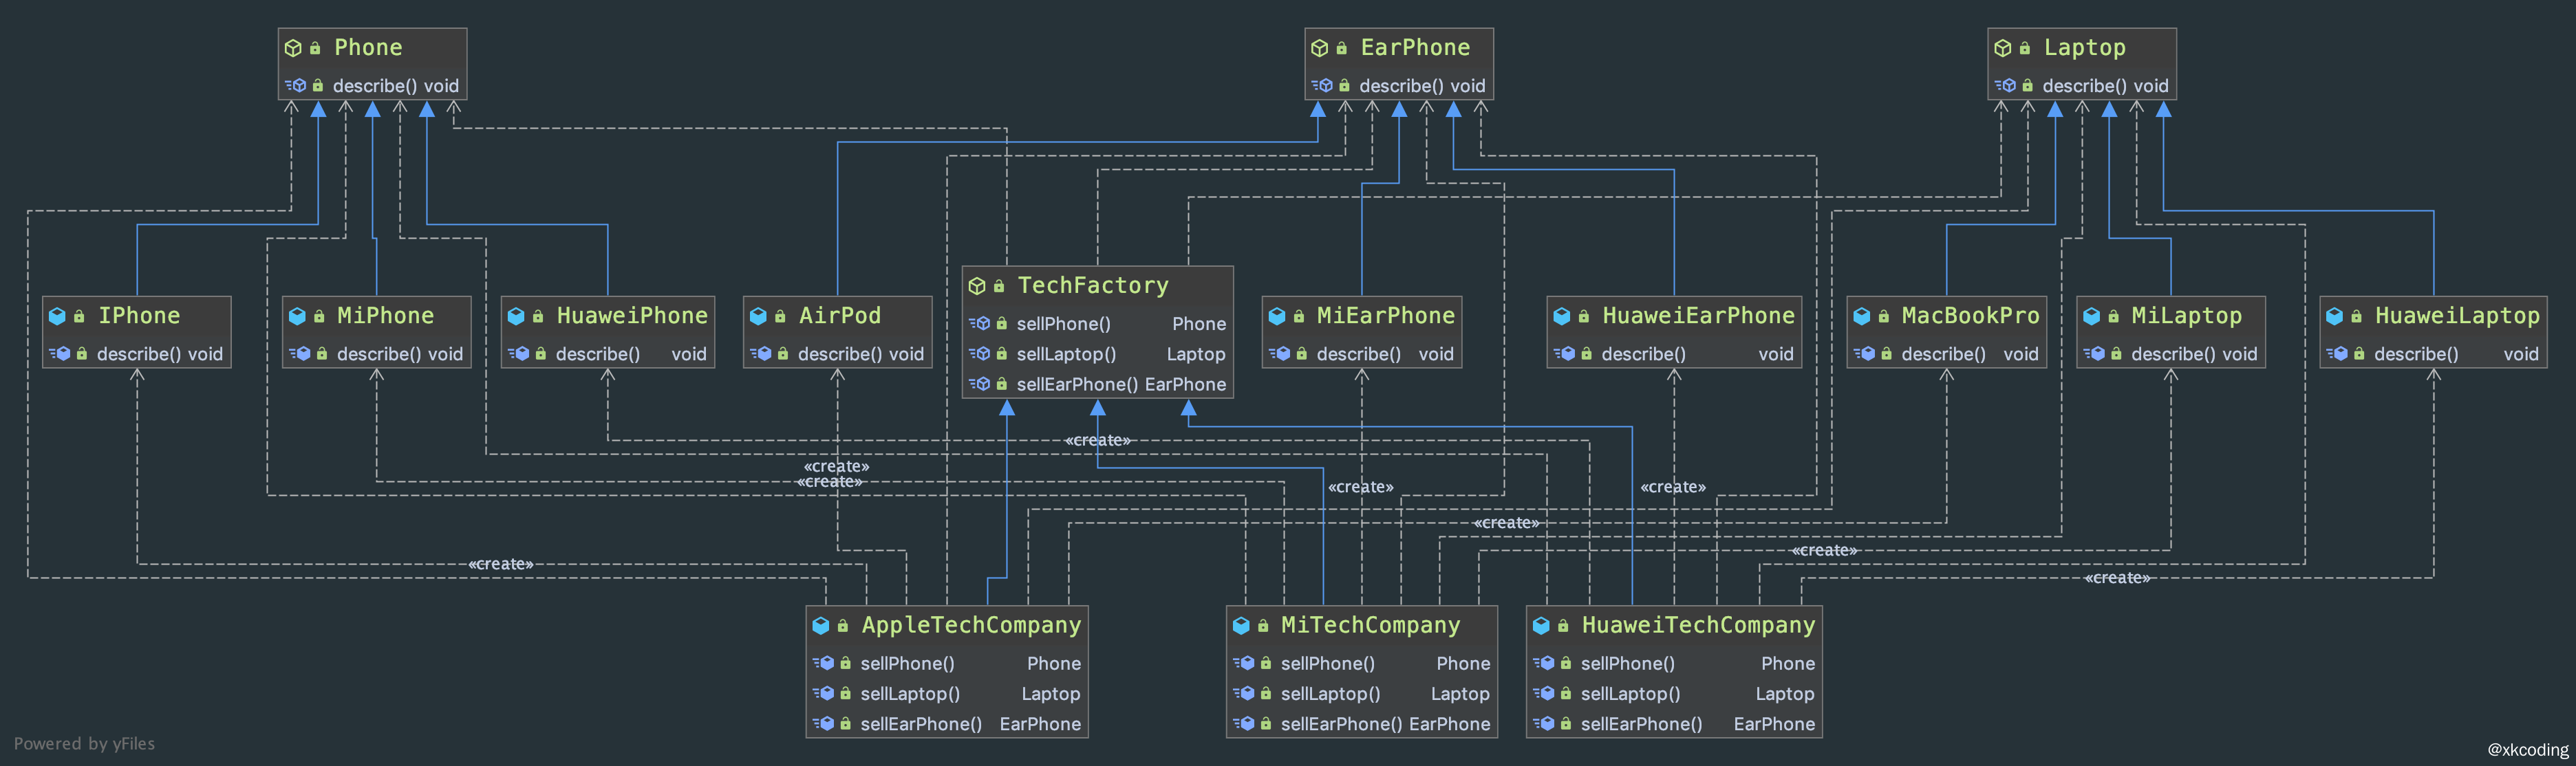Click the interface icon beside Laptop title

pos(2002,48)
